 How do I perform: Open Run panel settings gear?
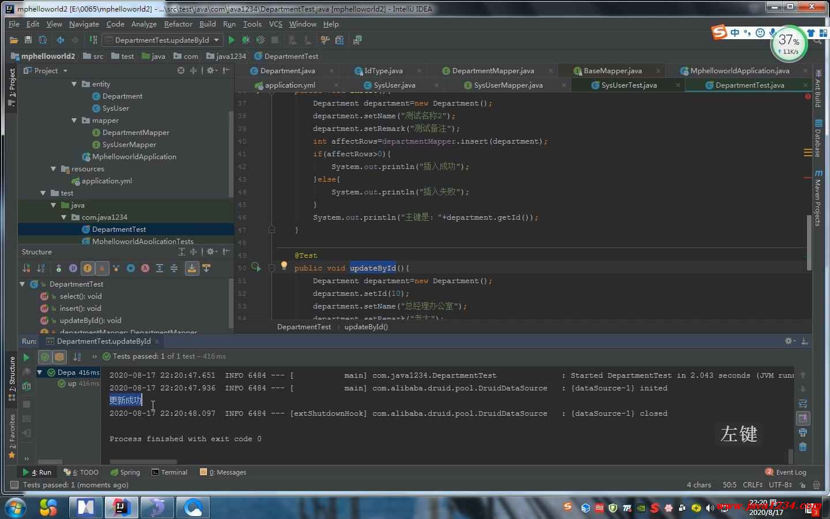click(x=790, y=341)
